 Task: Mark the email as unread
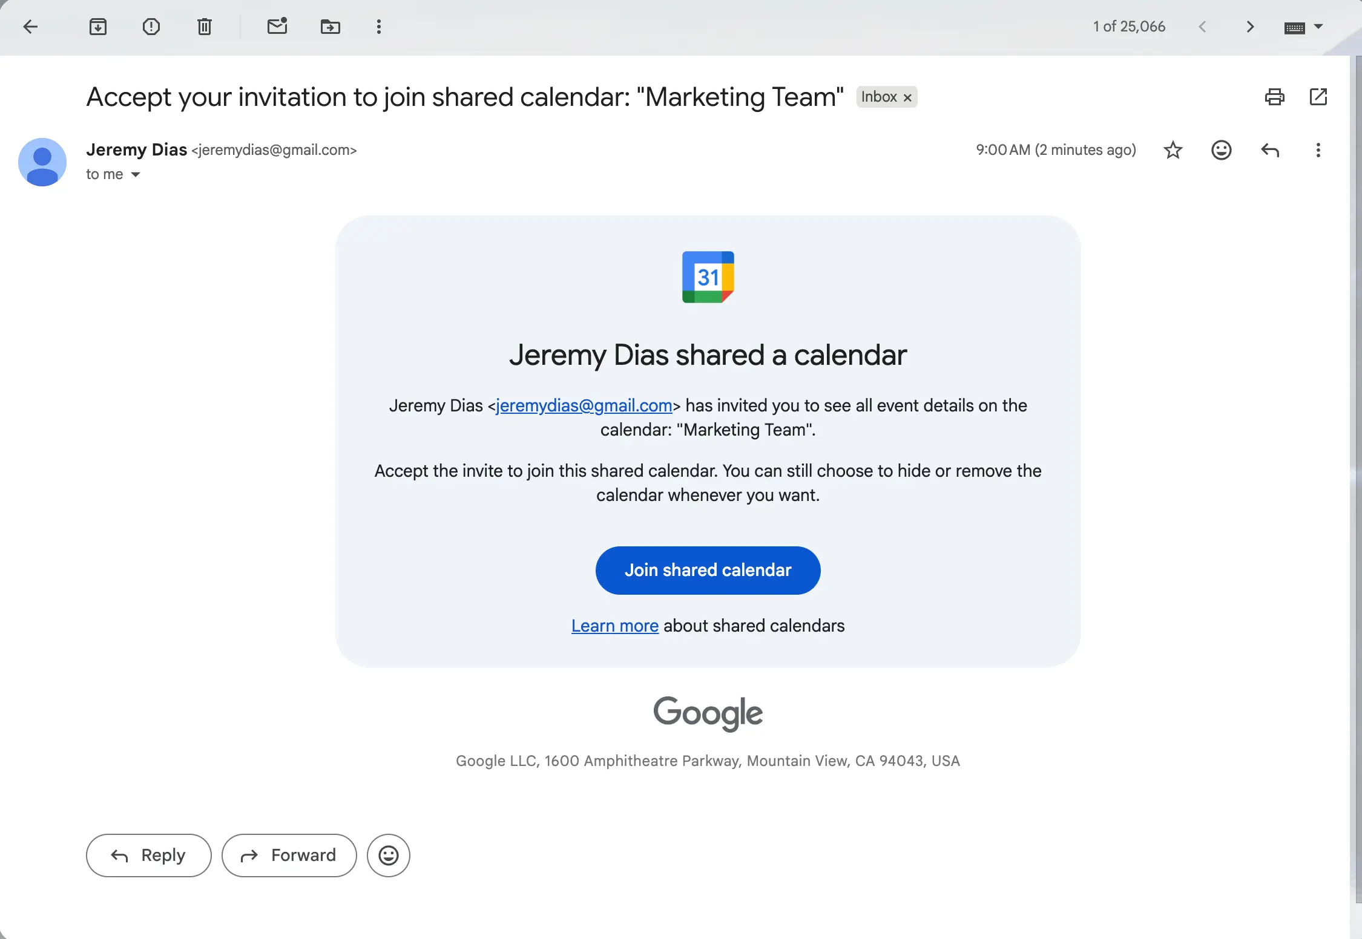277,26
